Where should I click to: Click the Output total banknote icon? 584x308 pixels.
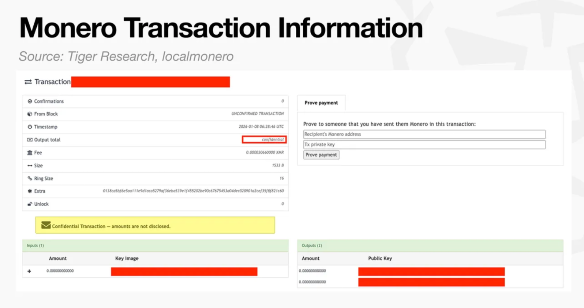click(30, 140)
